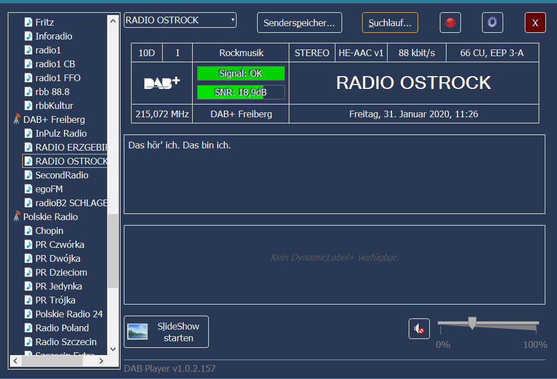This screenshot has width=557, height=379.
Task: Start the Suchlauf station scan
Action: (x=390, y=23)
